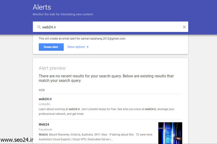This screenshot has width=217, height=144.
Task: Open the Web24 result thumbnail image
Action: 170,133
